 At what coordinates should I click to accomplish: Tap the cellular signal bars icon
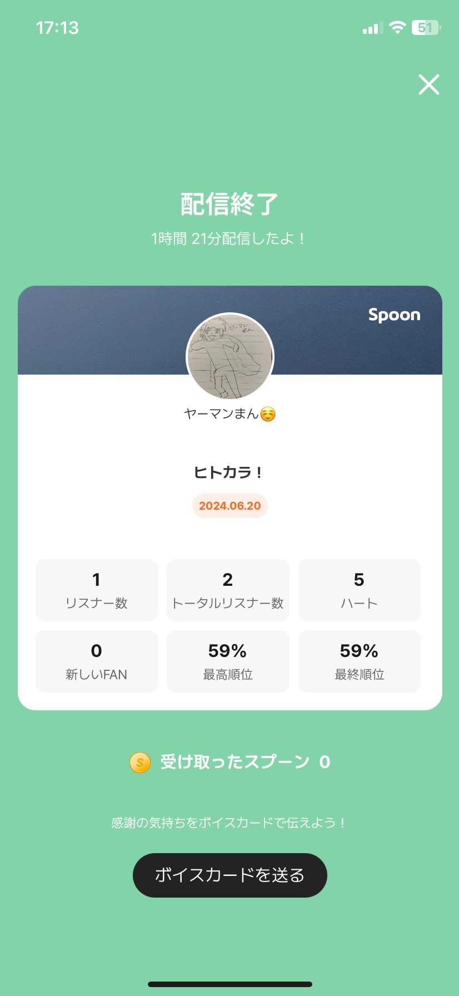click(x=372, y=28)
